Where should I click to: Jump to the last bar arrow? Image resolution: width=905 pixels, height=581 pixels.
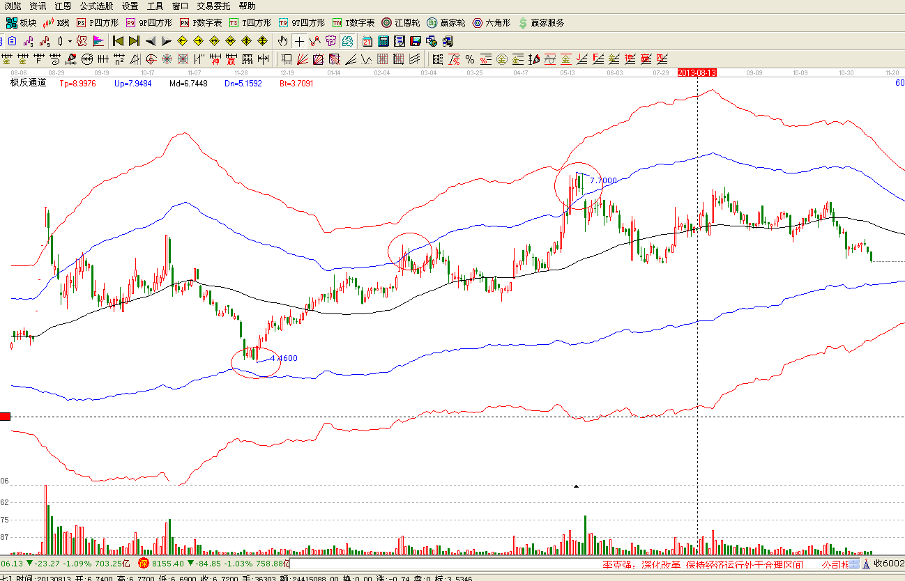(x=134, y=41)
